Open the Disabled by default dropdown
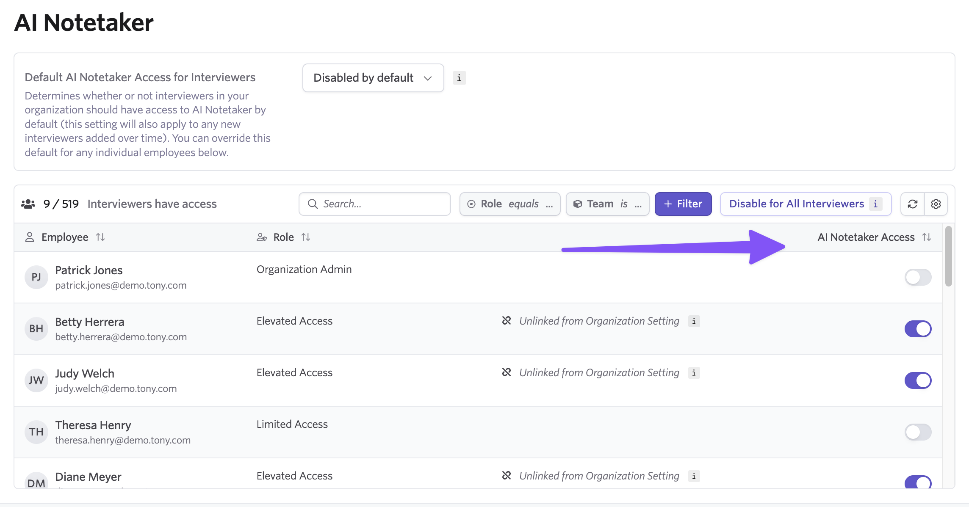This screenshot has height=507, width=969. coord(373,78)
